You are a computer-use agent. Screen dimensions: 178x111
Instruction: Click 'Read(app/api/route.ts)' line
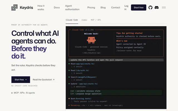(83, 64)
